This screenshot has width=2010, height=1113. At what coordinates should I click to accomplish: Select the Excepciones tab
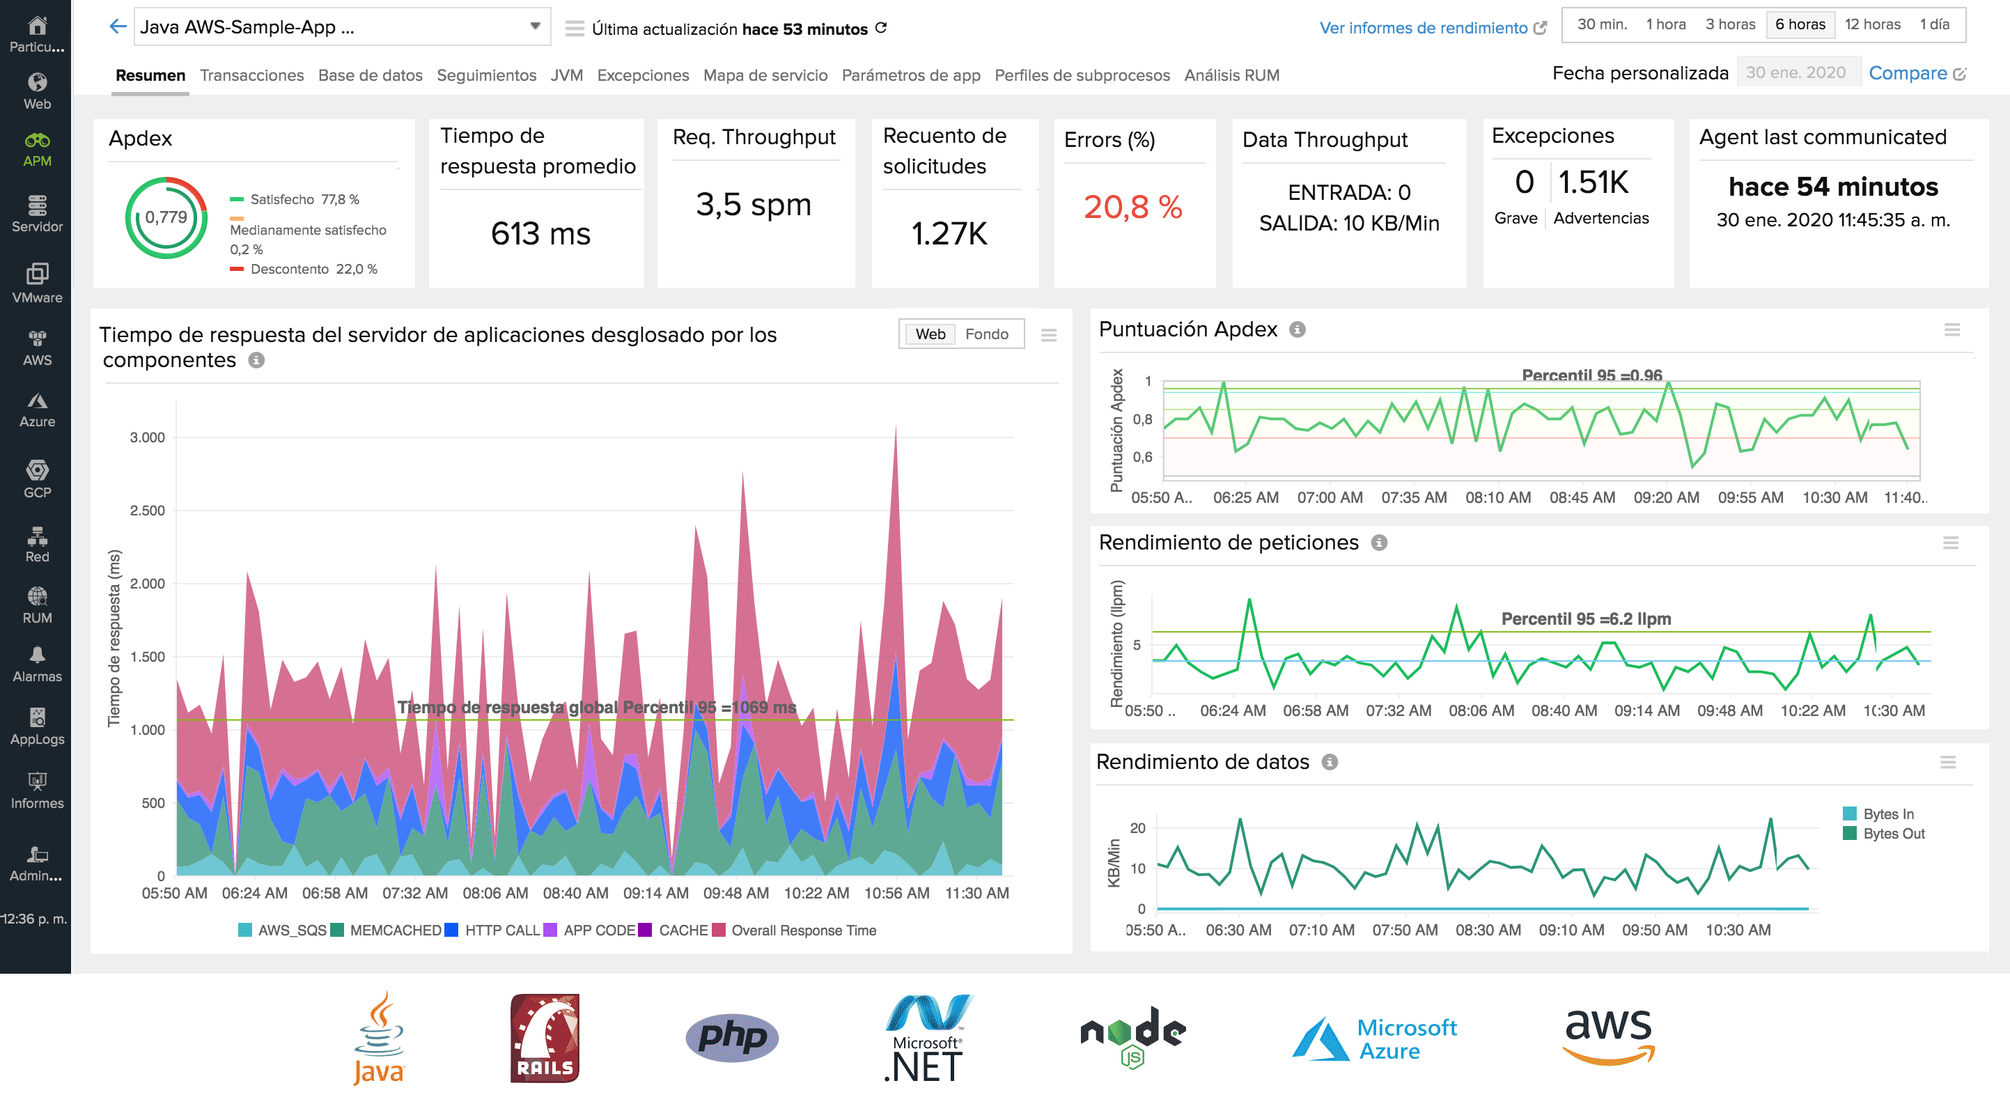pyautogui.click(x=643, y=74)
